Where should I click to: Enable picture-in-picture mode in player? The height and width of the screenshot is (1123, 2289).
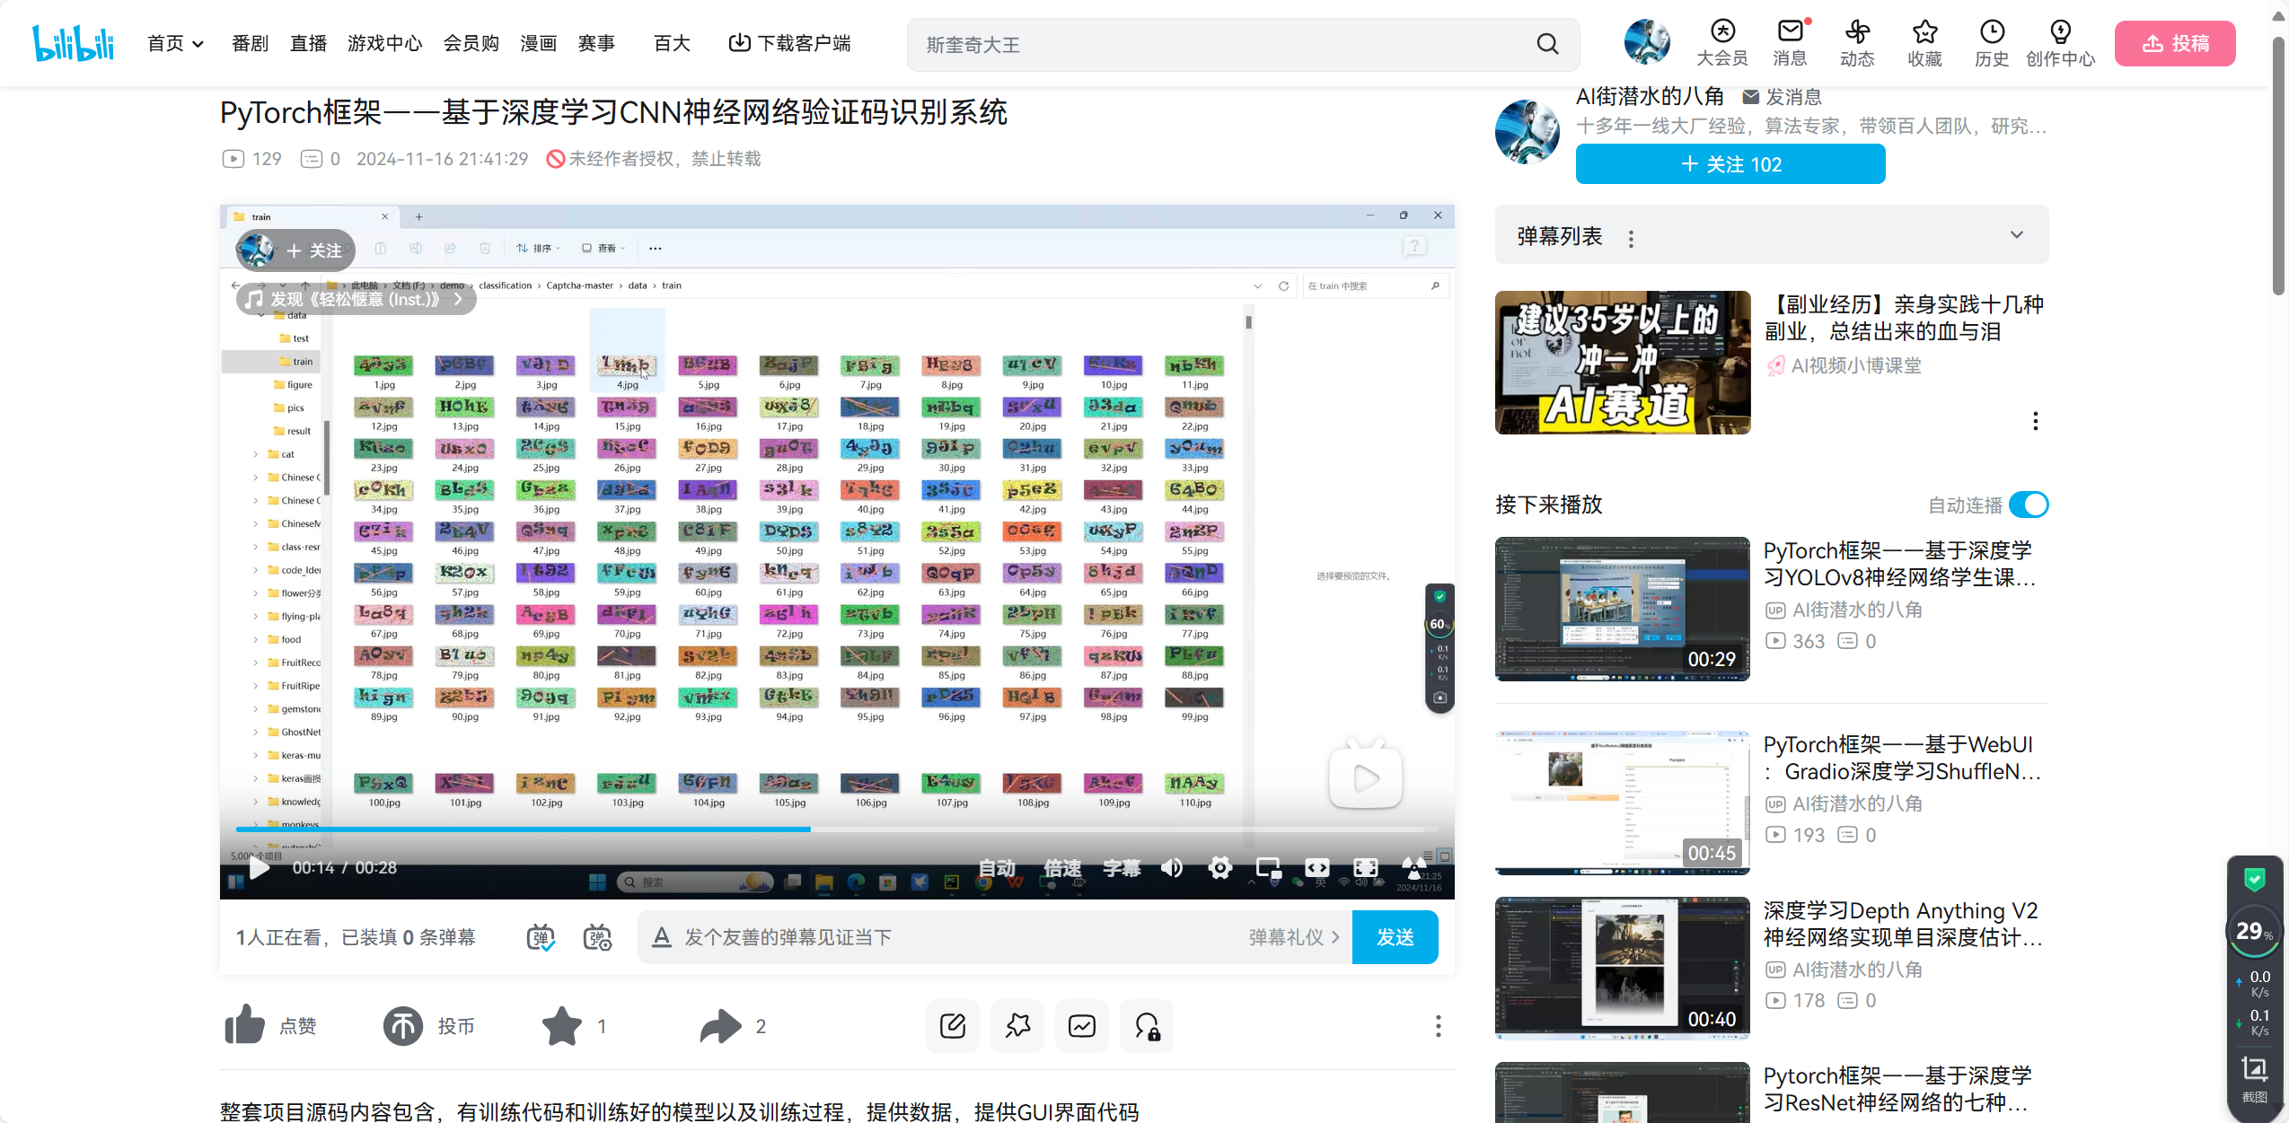pyautogui.click(x=1268, y=868)
